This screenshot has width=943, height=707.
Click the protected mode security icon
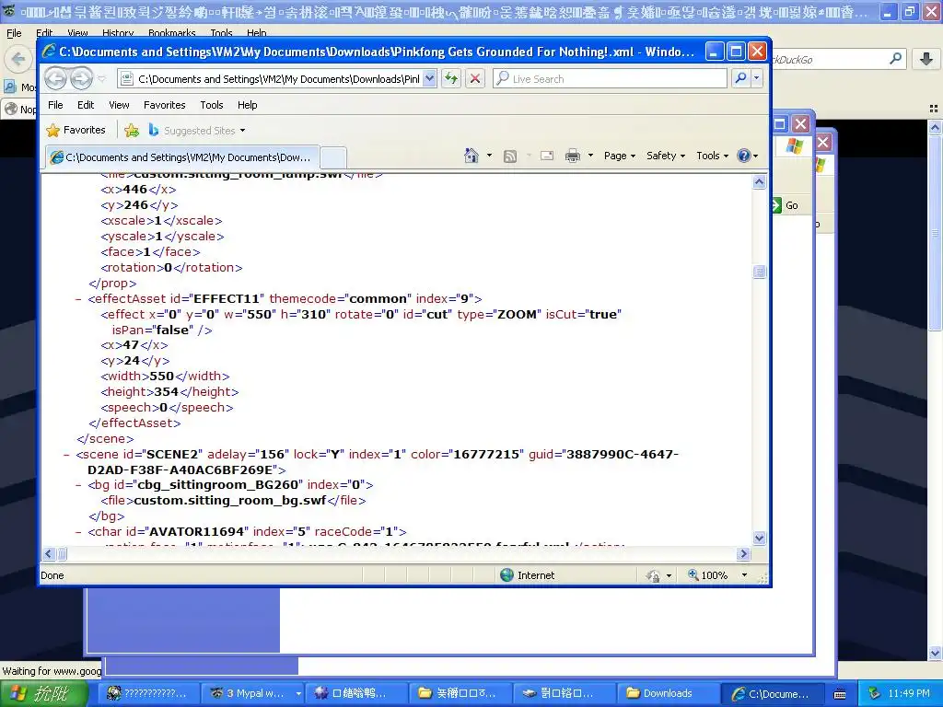653,576
